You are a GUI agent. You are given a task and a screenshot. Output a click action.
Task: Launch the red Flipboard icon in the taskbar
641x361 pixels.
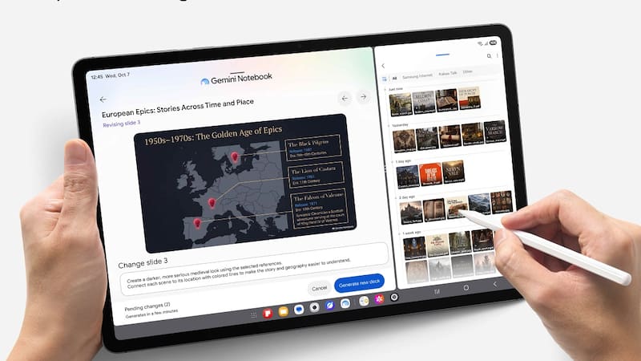click(268, 314)
